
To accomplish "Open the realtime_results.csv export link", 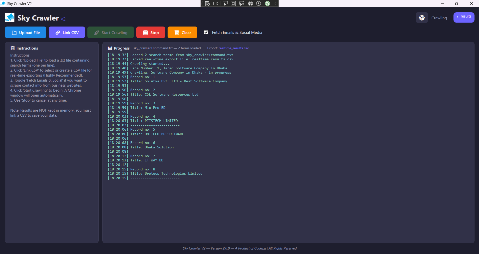I will click(x=234, y=48).
